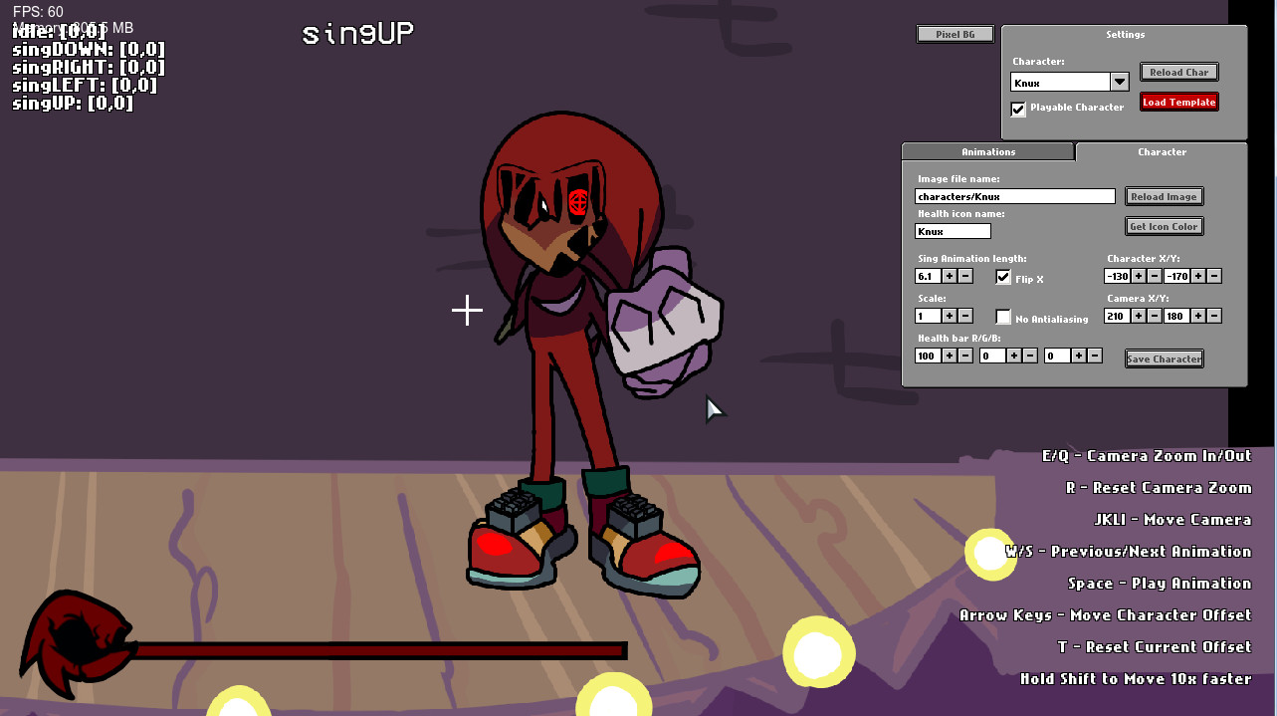1277x716 pixels.
Task: Increase the Camera X value
Action: click(1138, 316)
